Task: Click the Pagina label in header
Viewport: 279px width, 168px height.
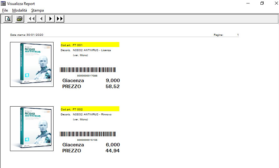Action: pyautogui.click(x=218, y=35)
